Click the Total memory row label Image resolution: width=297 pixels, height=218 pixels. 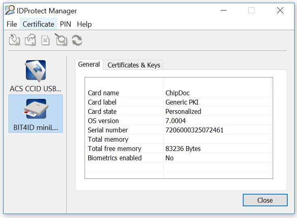point(108,139)
